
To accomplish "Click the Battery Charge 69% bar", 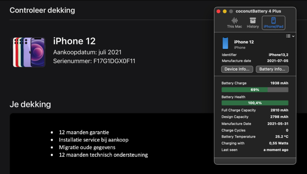I will pyautogui.click(x=255, y=90).
